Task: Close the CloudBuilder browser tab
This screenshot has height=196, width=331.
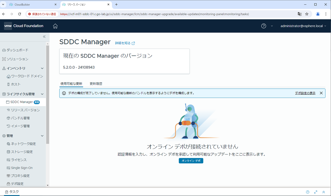Action: coord(55,5)
